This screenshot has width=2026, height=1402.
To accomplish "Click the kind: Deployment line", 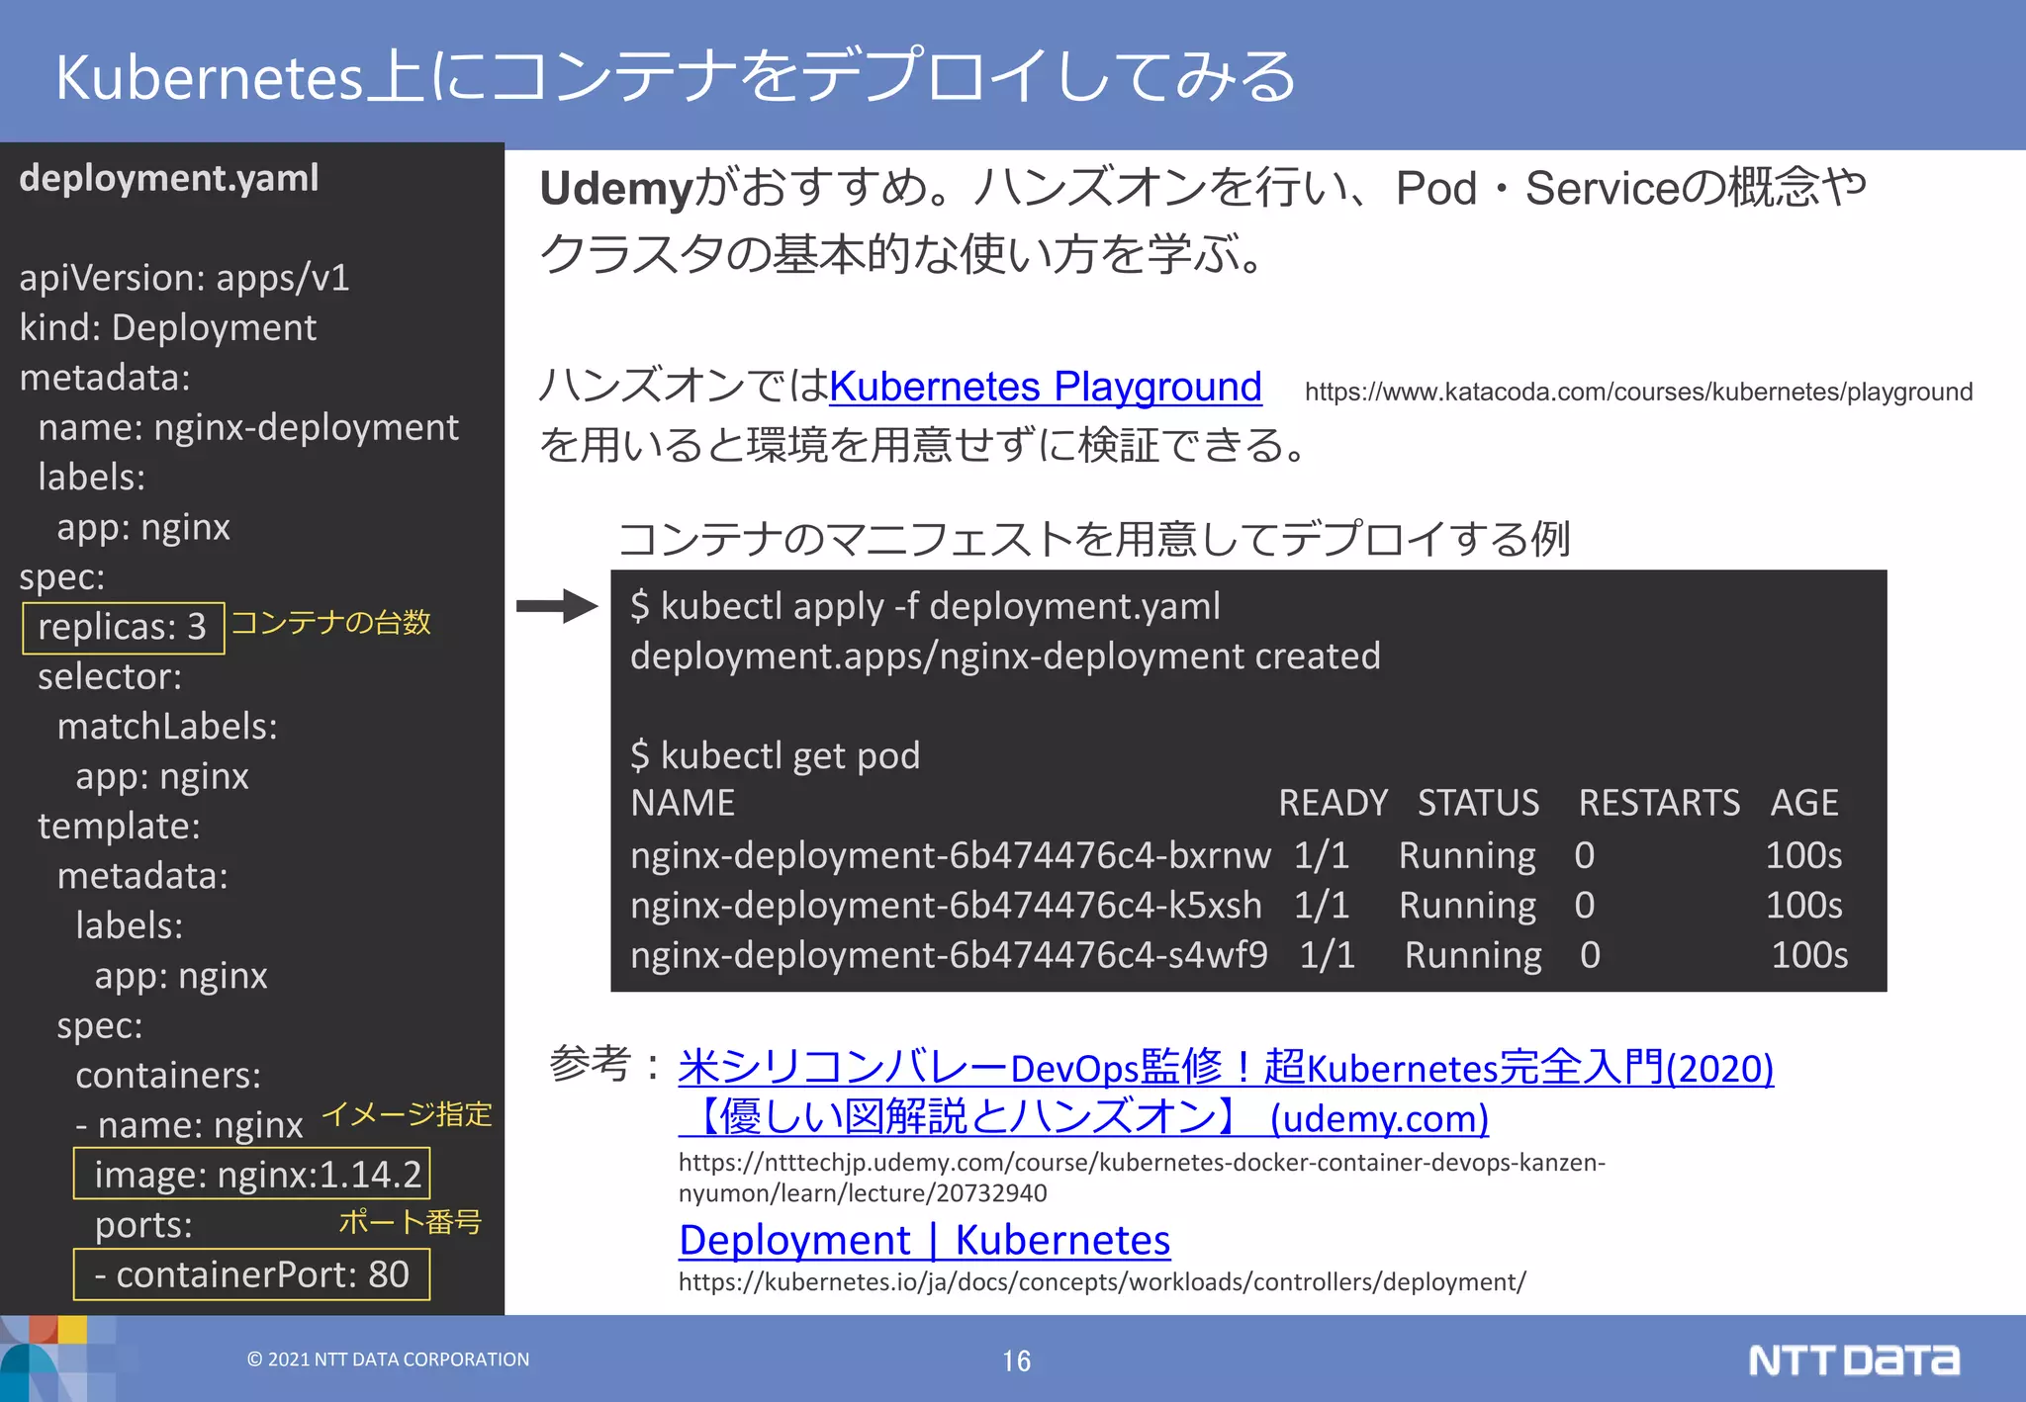I will click(167, 327).
